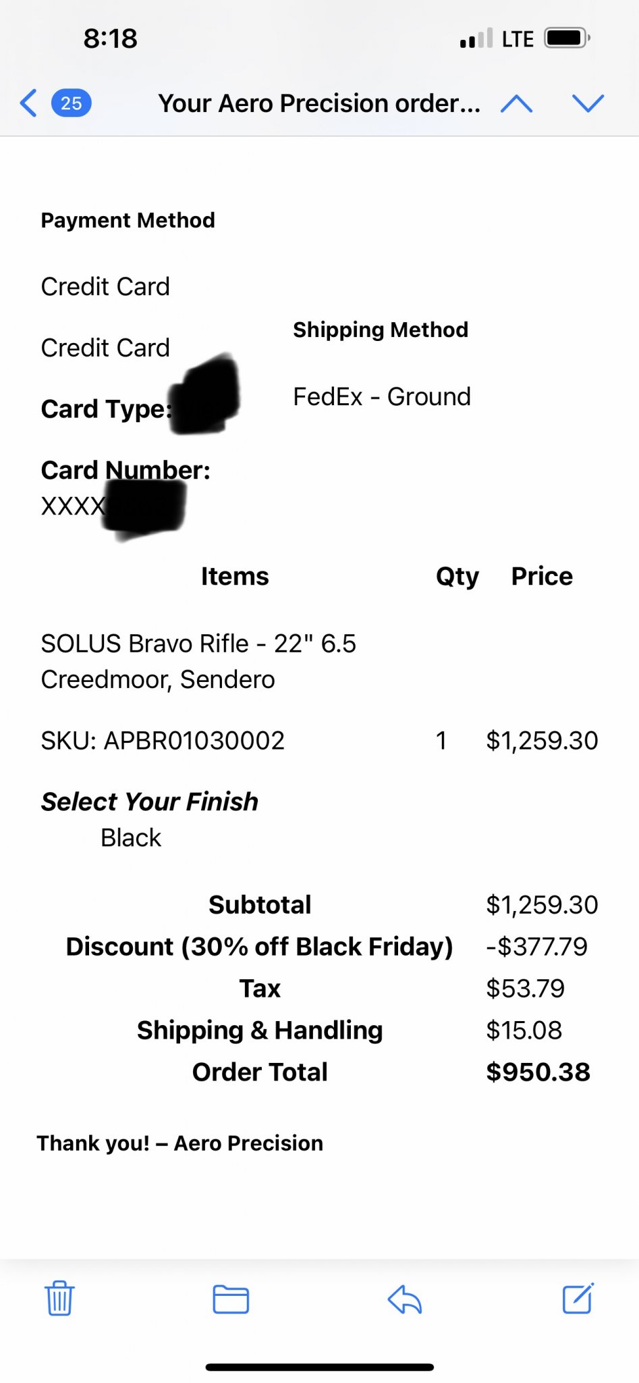
Task: Tap the Black Friday discount line
Action: click(x=259, y=946)
